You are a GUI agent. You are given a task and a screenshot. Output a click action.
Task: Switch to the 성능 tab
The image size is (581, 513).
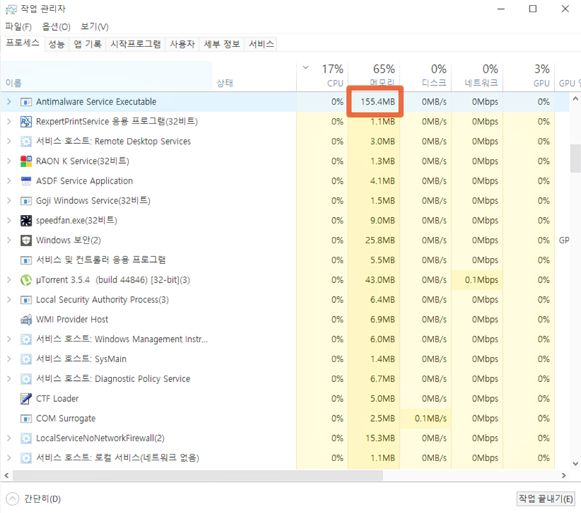click(57, 44)
